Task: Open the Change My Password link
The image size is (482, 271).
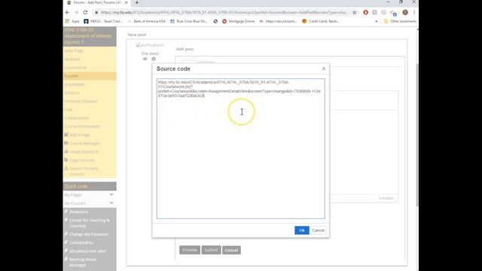Action: pyautogui.click(x=89, y=234)
